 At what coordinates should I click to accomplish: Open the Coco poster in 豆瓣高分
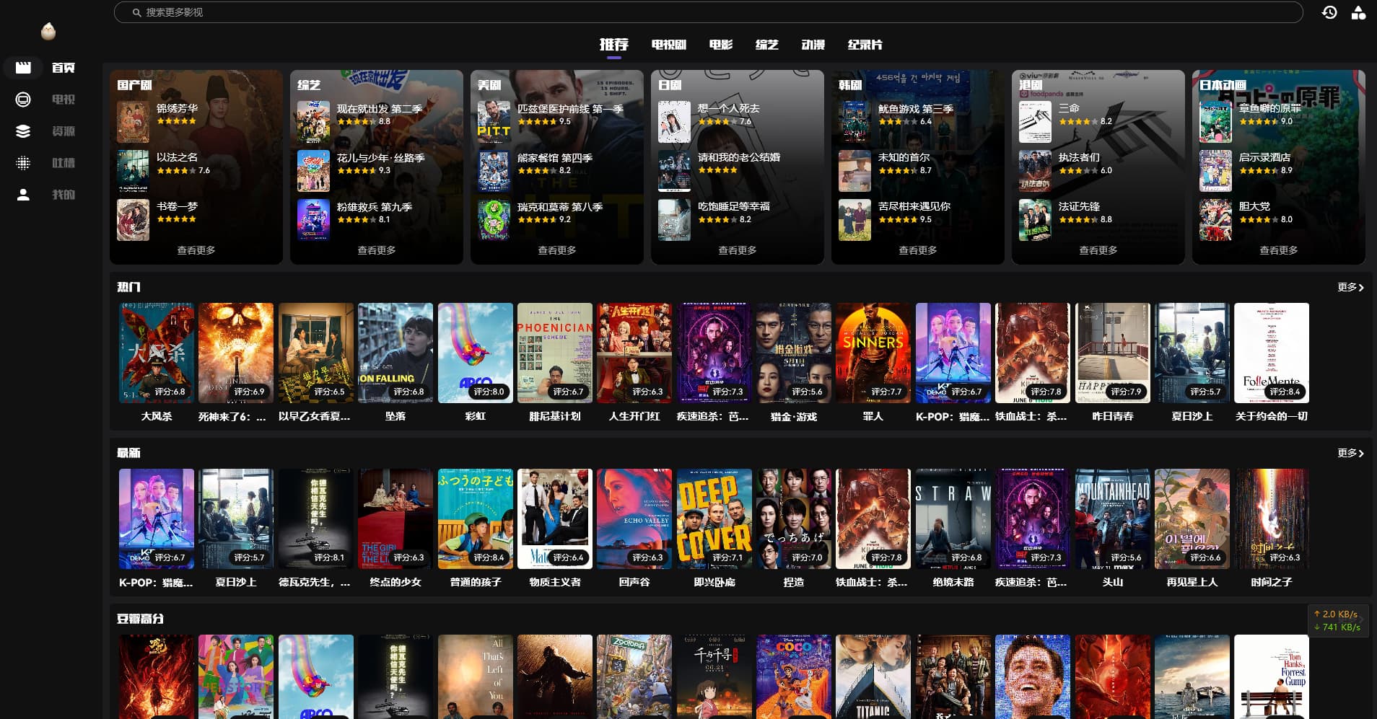[x=794, y=676]
